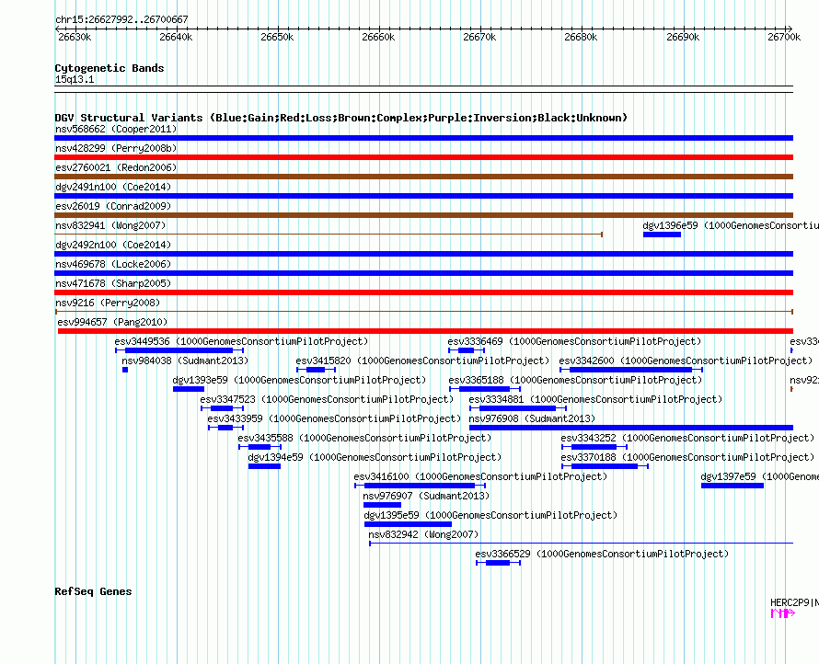Viewport: 819px width, 664px height.
Task: Select the nsv832942 (Wong2007) label
Action: point(423,534)
